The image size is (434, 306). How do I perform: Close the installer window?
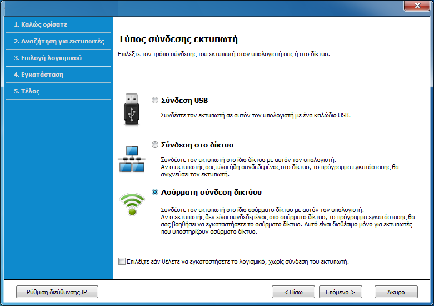click(417, 6)
